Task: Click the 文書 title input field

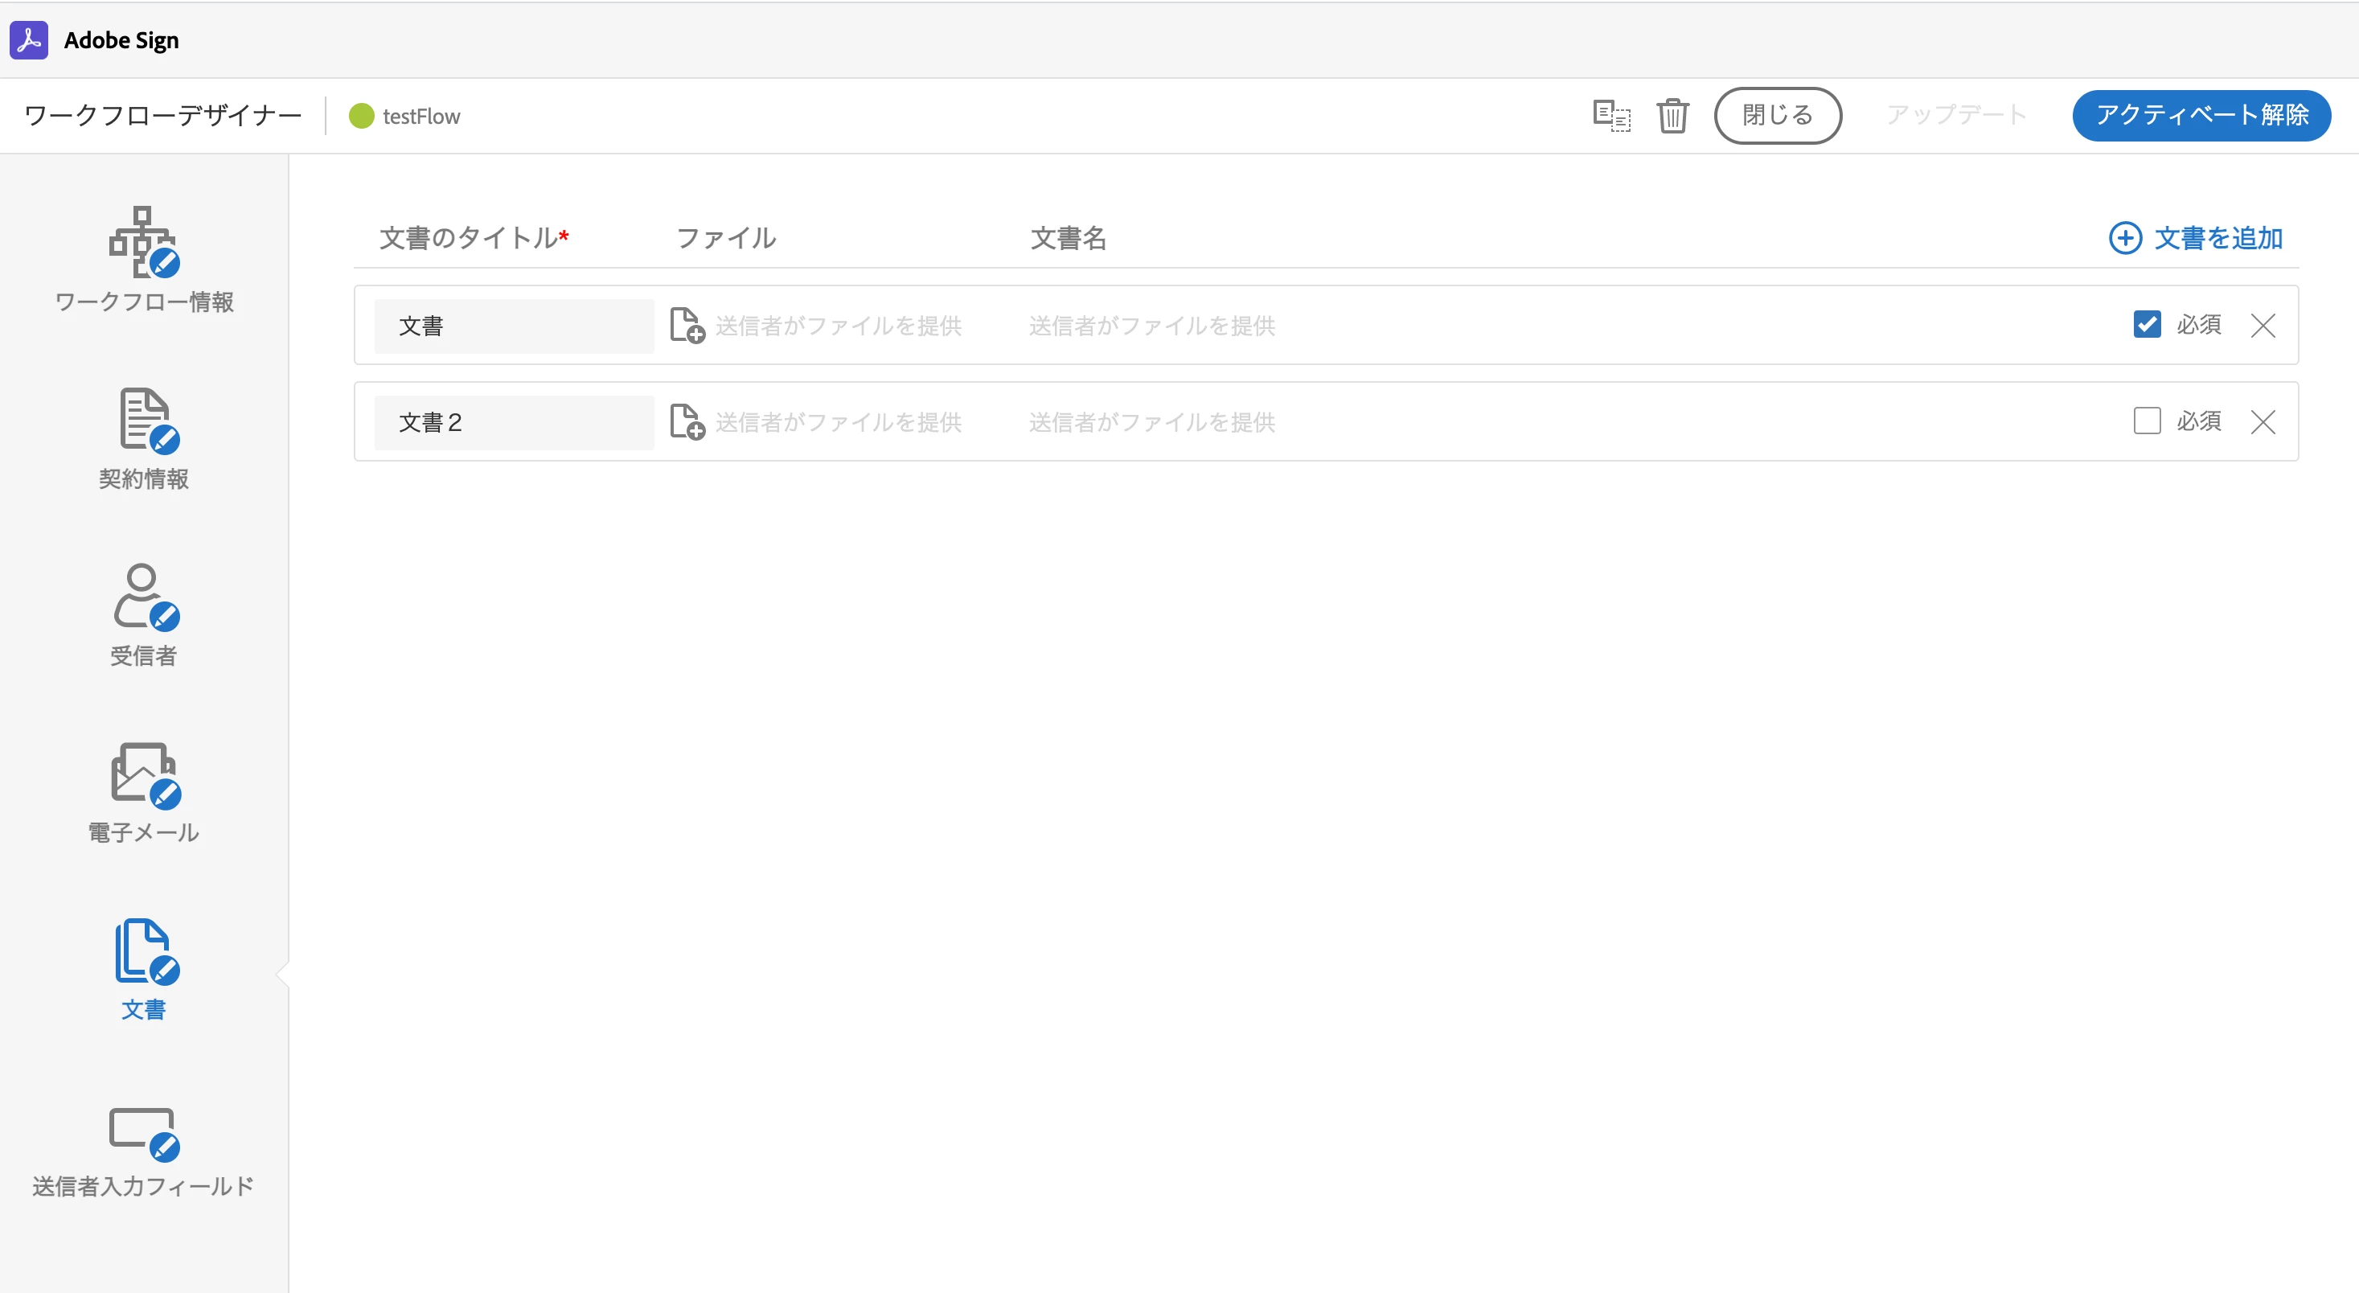Action: 514,326
